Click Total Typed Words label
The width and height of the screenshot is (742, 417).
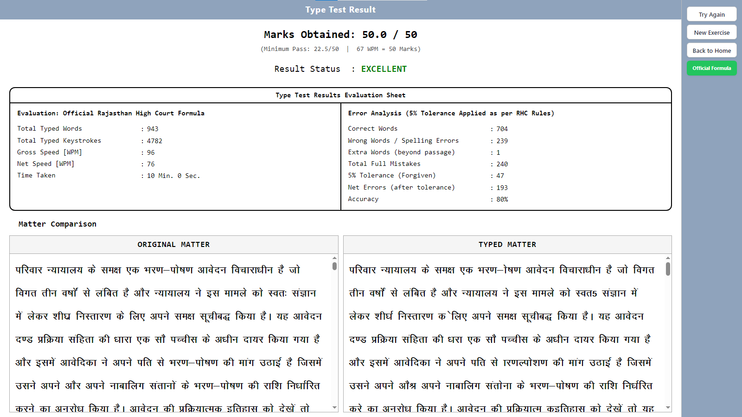pos(50,129)
